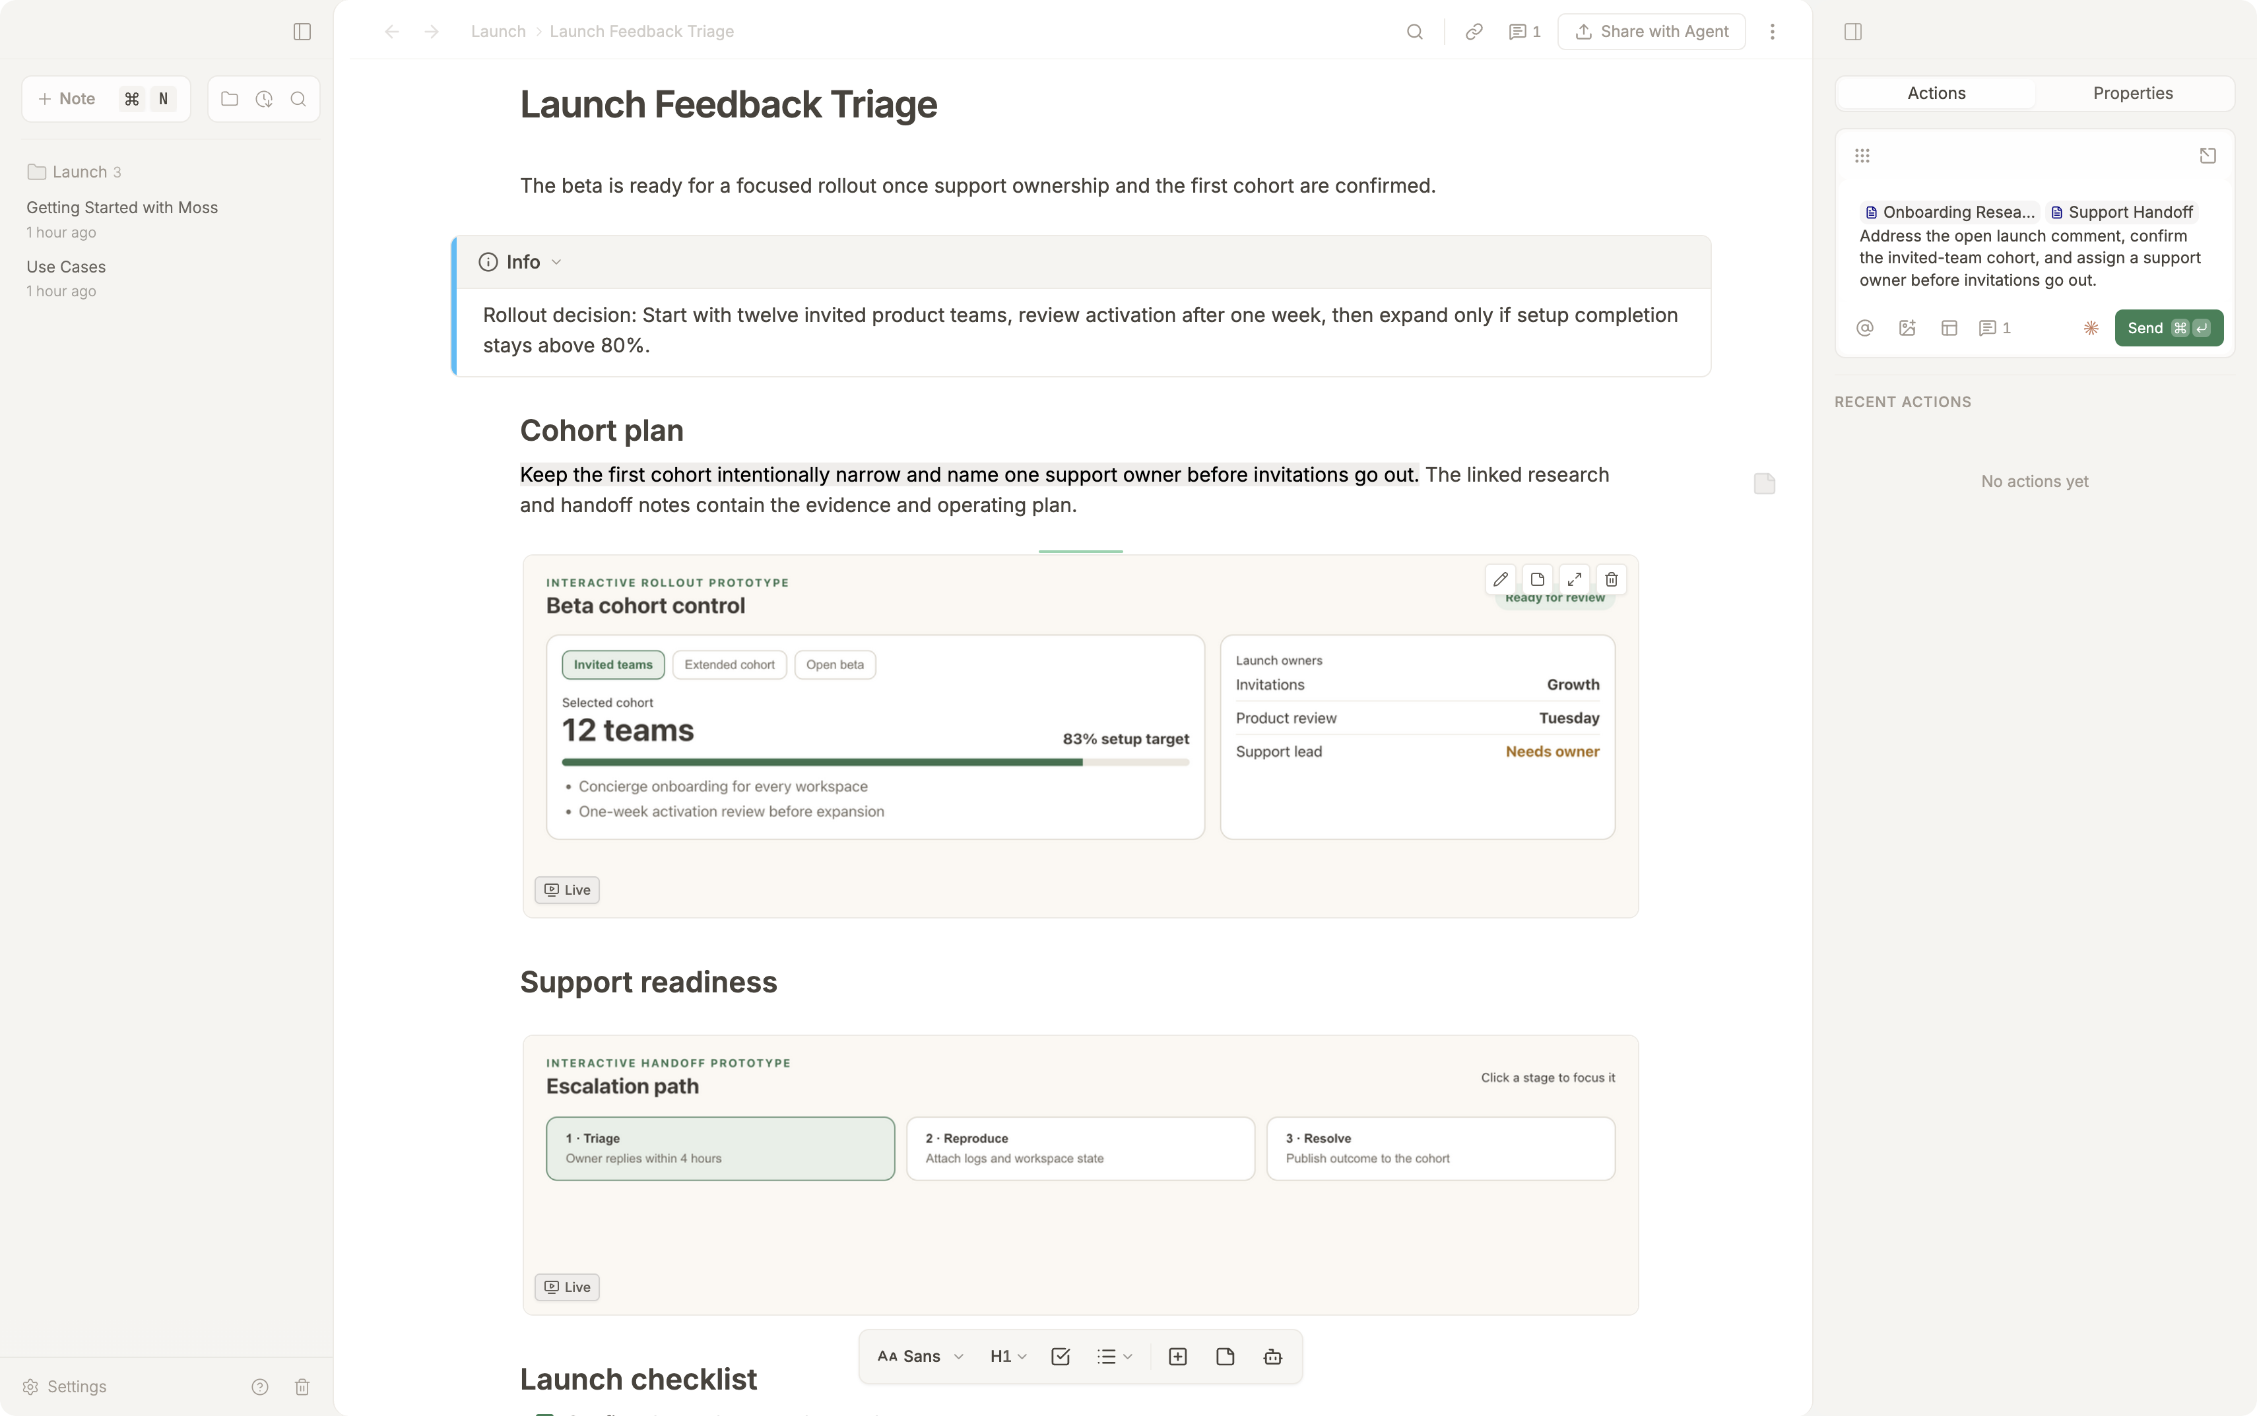Open the robot agent toolbar icon
Screen dimensions: 2257x1416
click(x=1273, y=1357)
